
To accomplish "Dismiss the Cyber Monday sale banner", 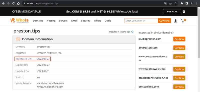I will (184, 11).
